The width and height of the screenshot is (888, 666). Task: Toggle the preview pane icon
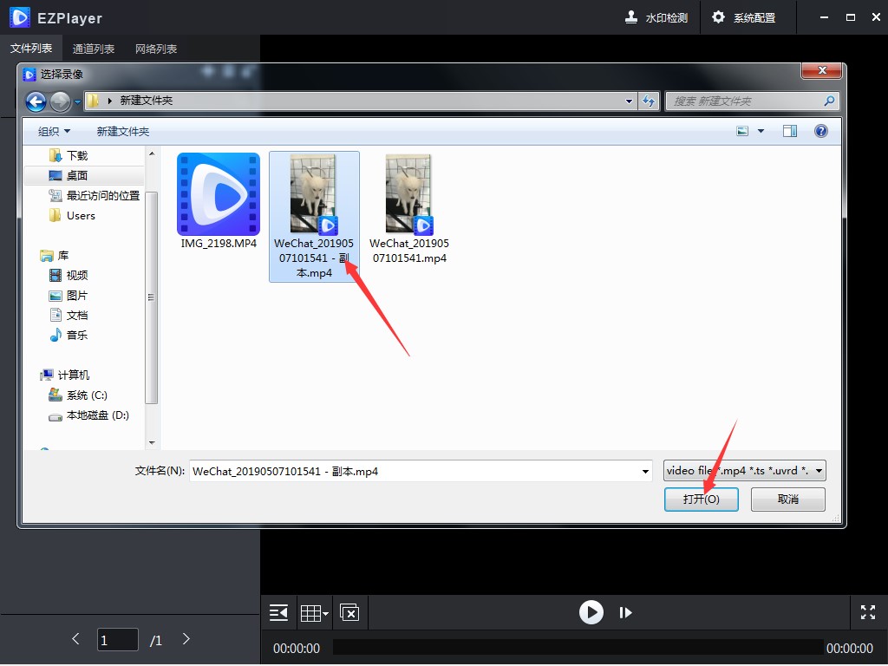point(789,132)
